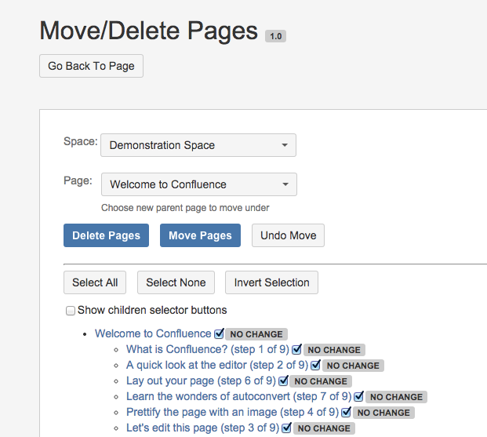Open Learn the wonders of autoconvert link

coord(239,396)
